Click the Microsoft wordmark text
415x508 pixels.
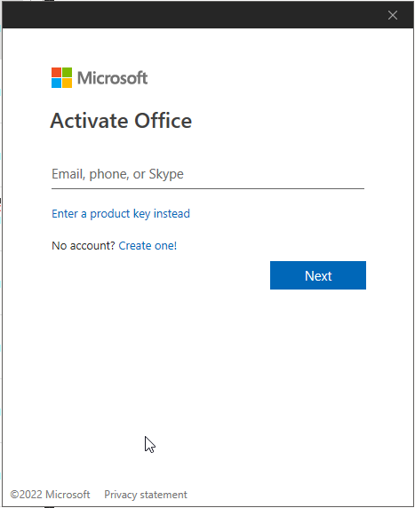pos(113,78)
